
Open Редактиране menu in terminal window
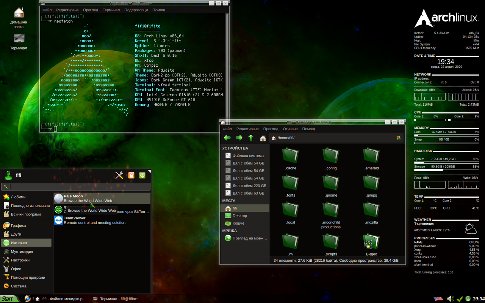click(x=67, y=10)
